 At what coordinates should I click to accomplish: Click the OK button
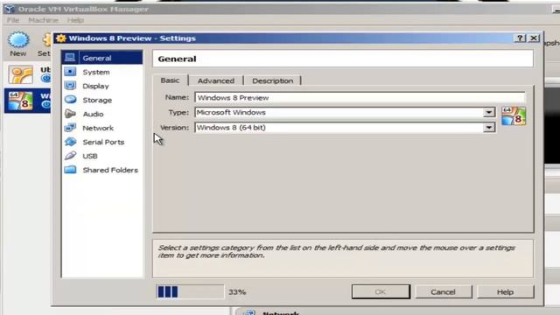click(x=381, y=291)
